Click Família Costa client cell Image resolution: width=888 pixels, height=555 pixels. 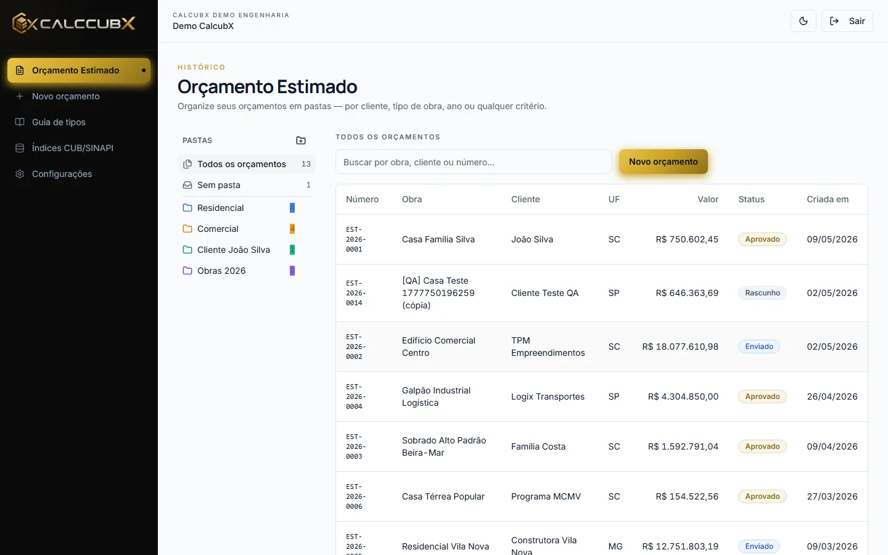(x=538, y=446)
